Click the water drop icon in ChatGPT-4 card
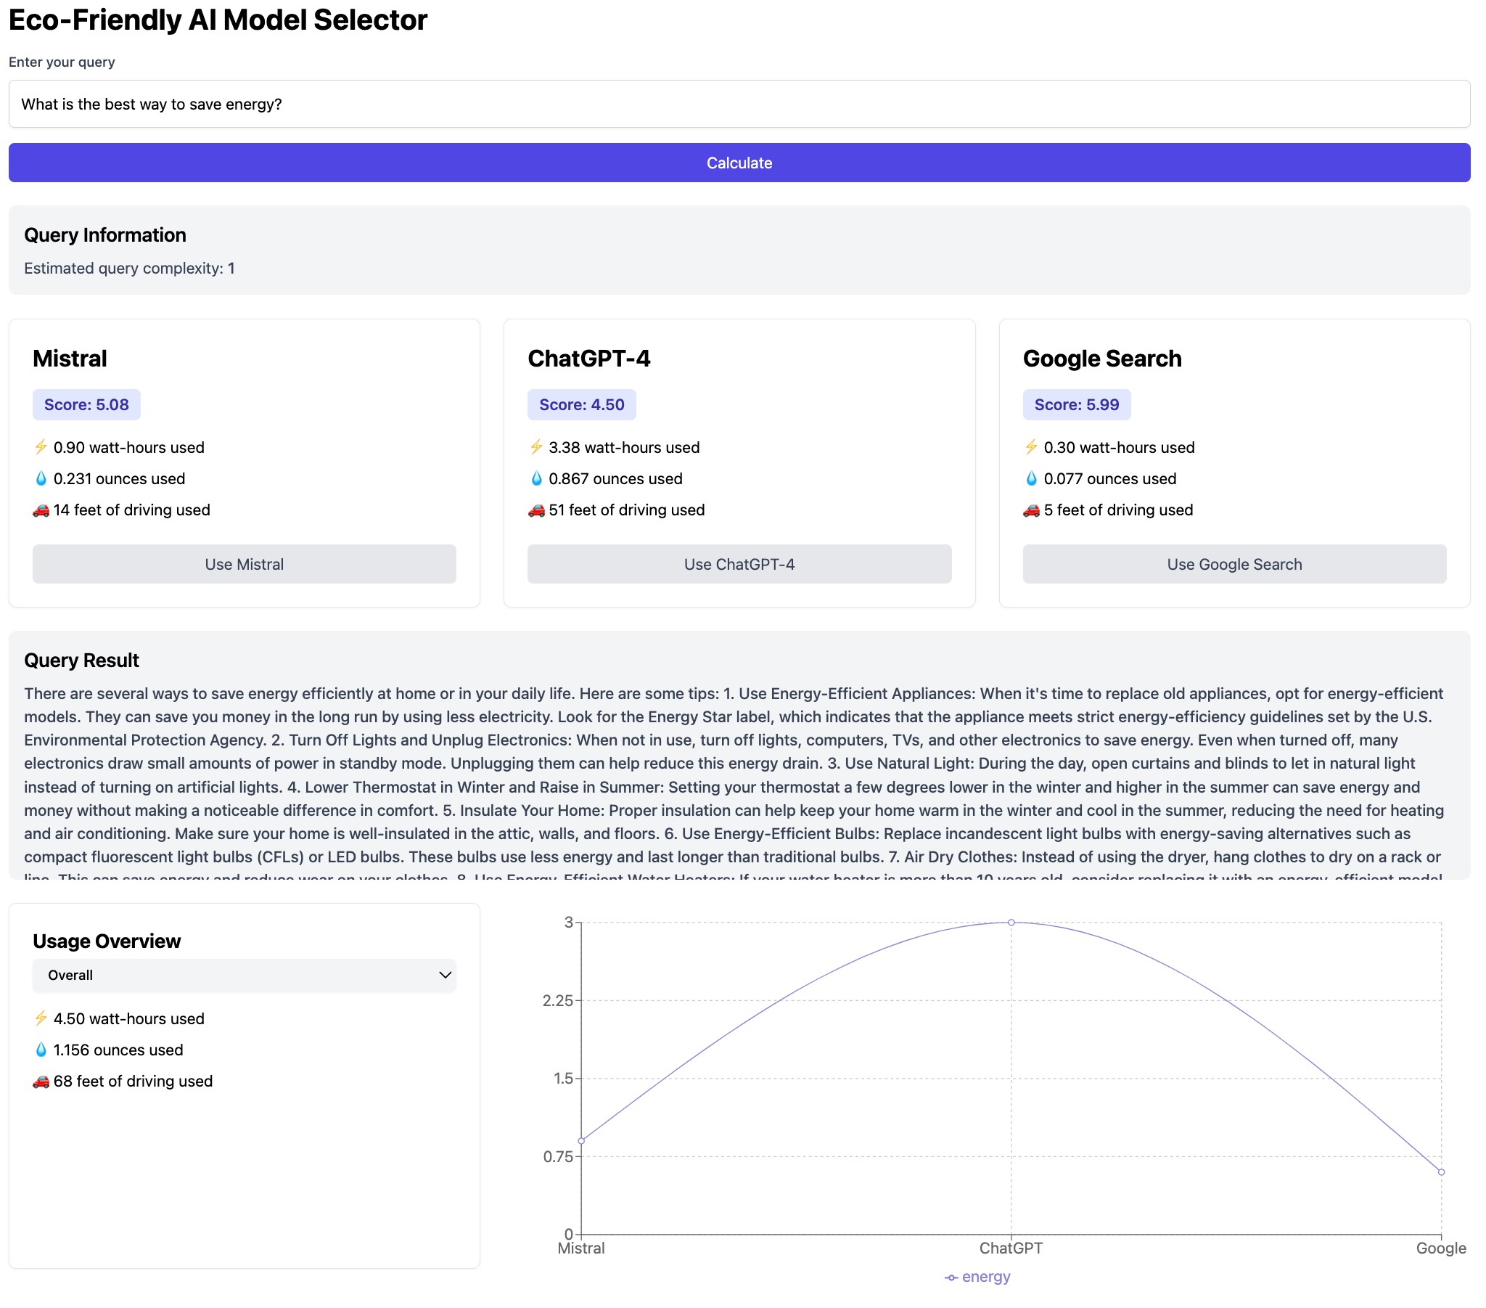The height and width of the screenshot is (1308, 1486). (535, 478)
